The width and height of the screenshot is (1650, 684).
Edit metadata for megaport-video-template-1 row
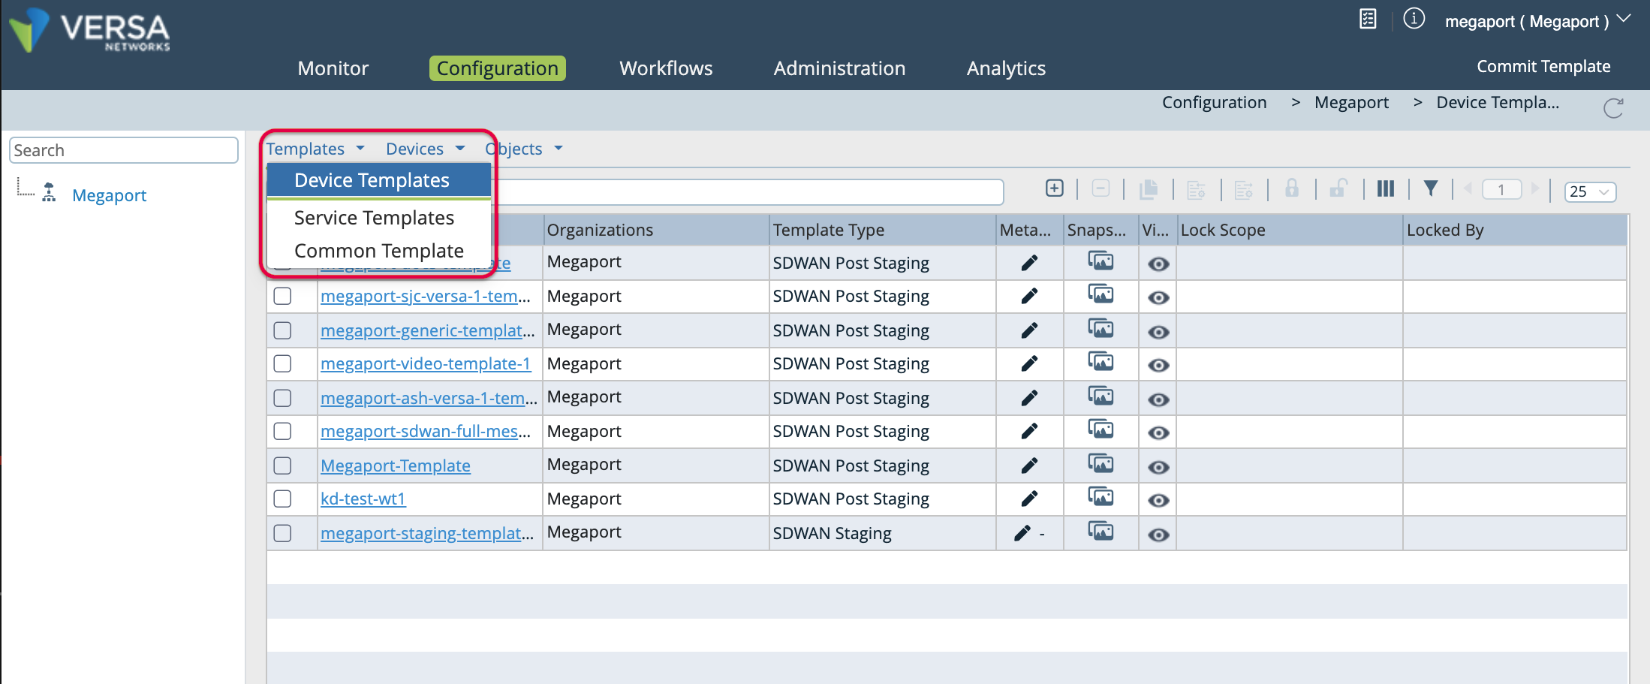pyautogui.click(x=1029, y=364)
